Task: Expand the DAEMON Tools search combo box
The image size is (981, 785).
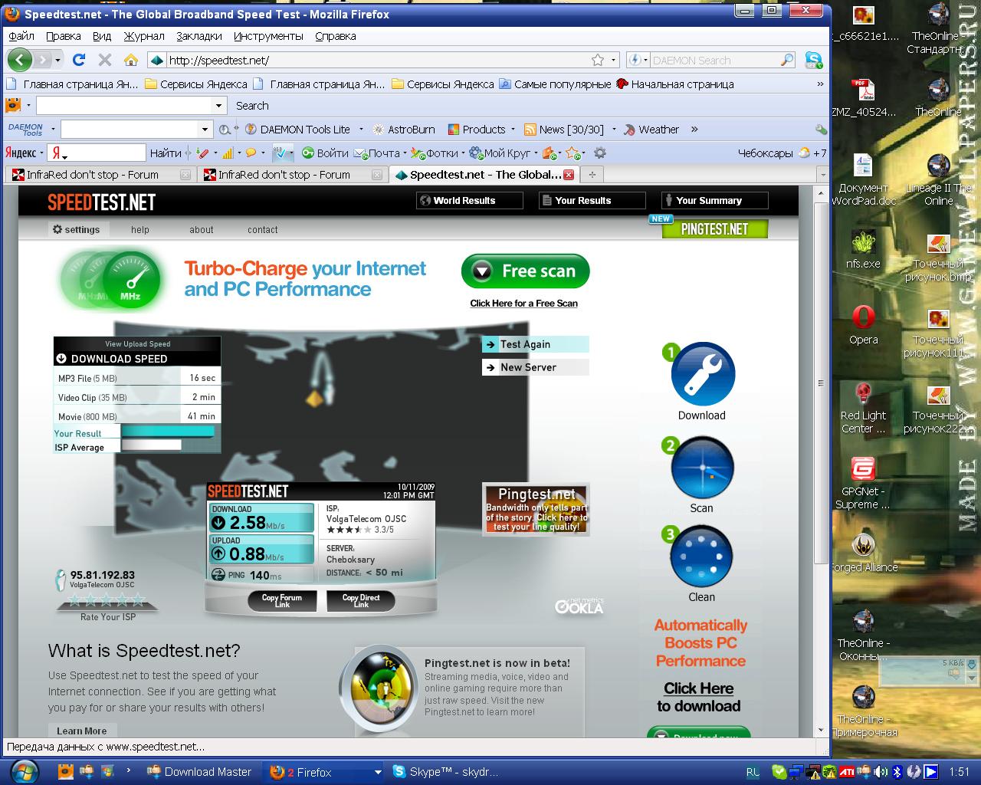Action: coord(205,130)
